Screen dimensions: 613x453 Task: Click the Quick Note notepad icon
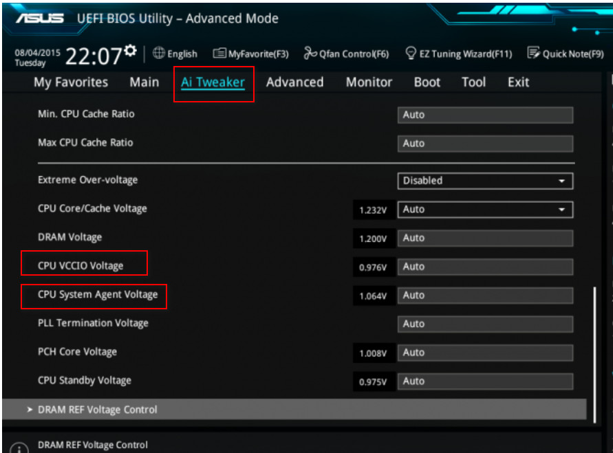pos(533,53)
